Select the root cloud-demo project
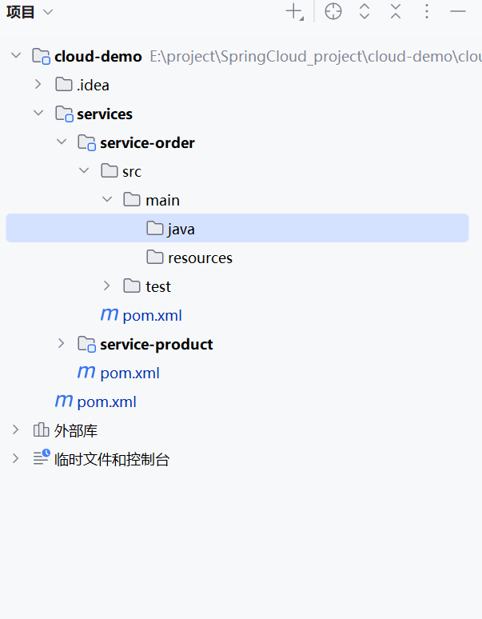The image size is (482, 619). pos(98,56)
